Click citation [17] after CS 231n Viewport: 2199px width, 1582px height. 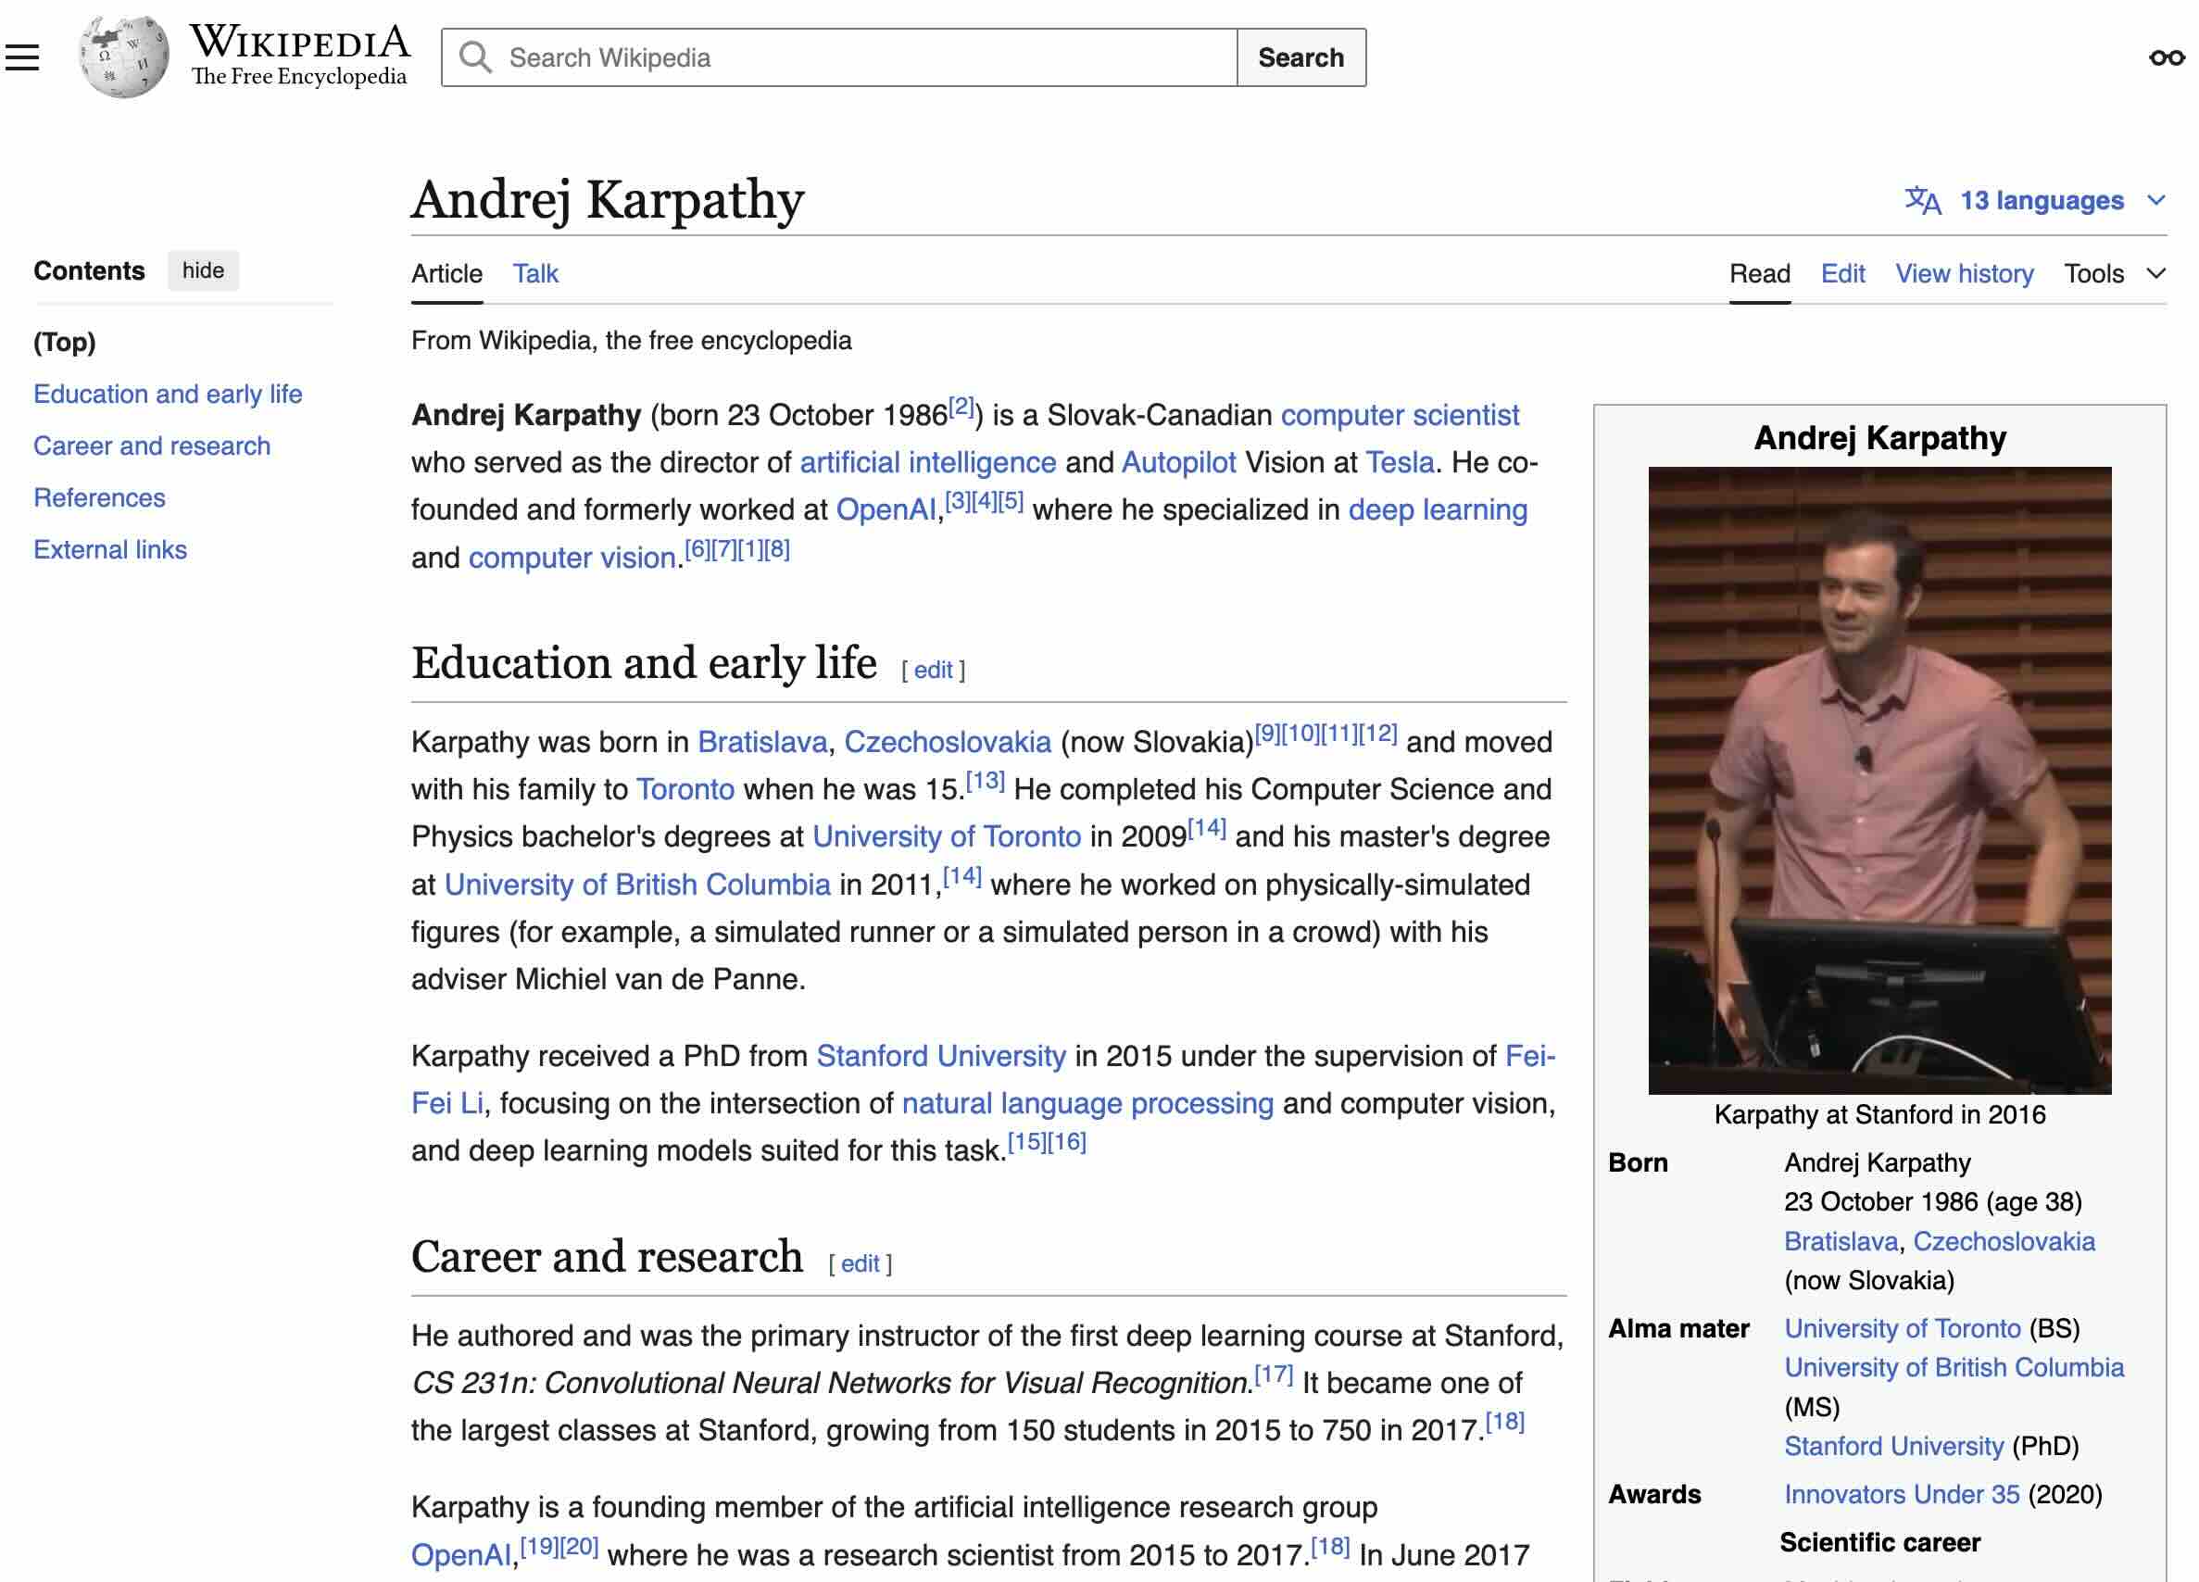coord(1273,1375)
